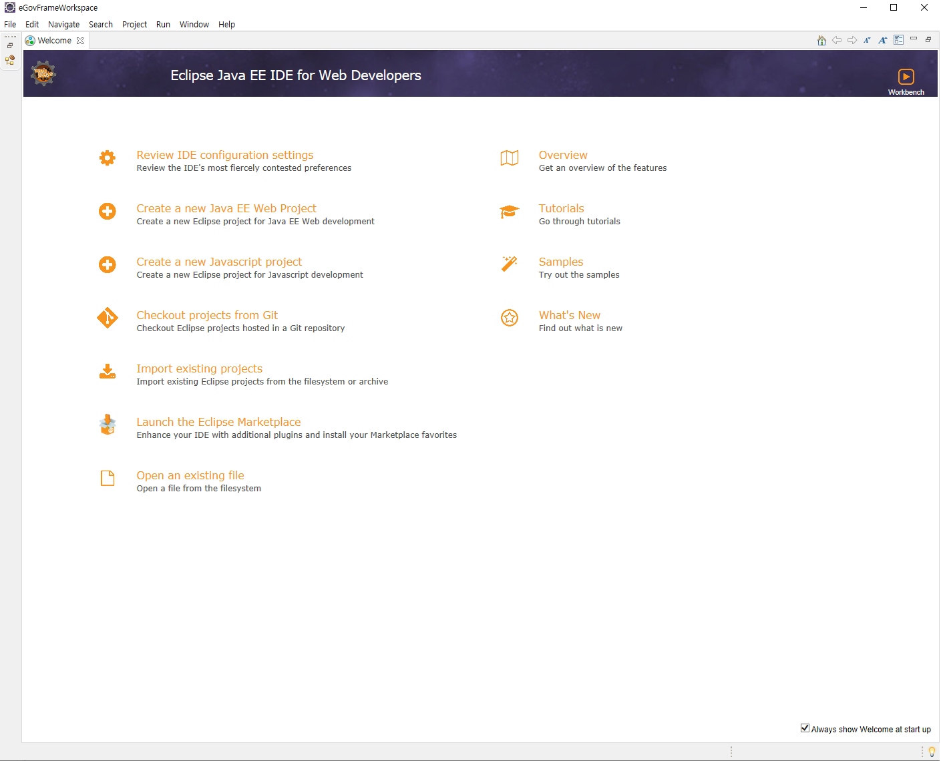Click the restore view icon beside Welcome minimize
This screenshot has width=941, height=761.
pos(928,39)
